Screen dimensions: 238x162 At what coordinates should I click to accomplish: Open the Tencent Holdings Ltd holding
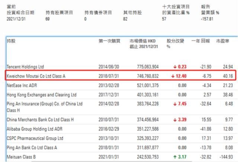[x=25, y=67]
